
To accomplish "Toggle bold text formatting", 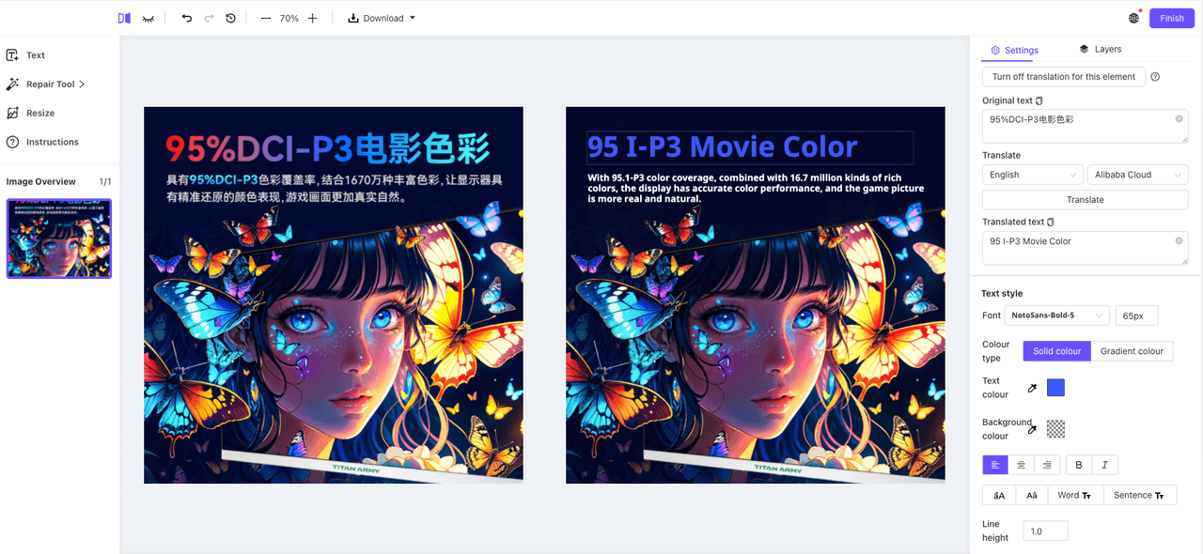I will coord(1079,465).
